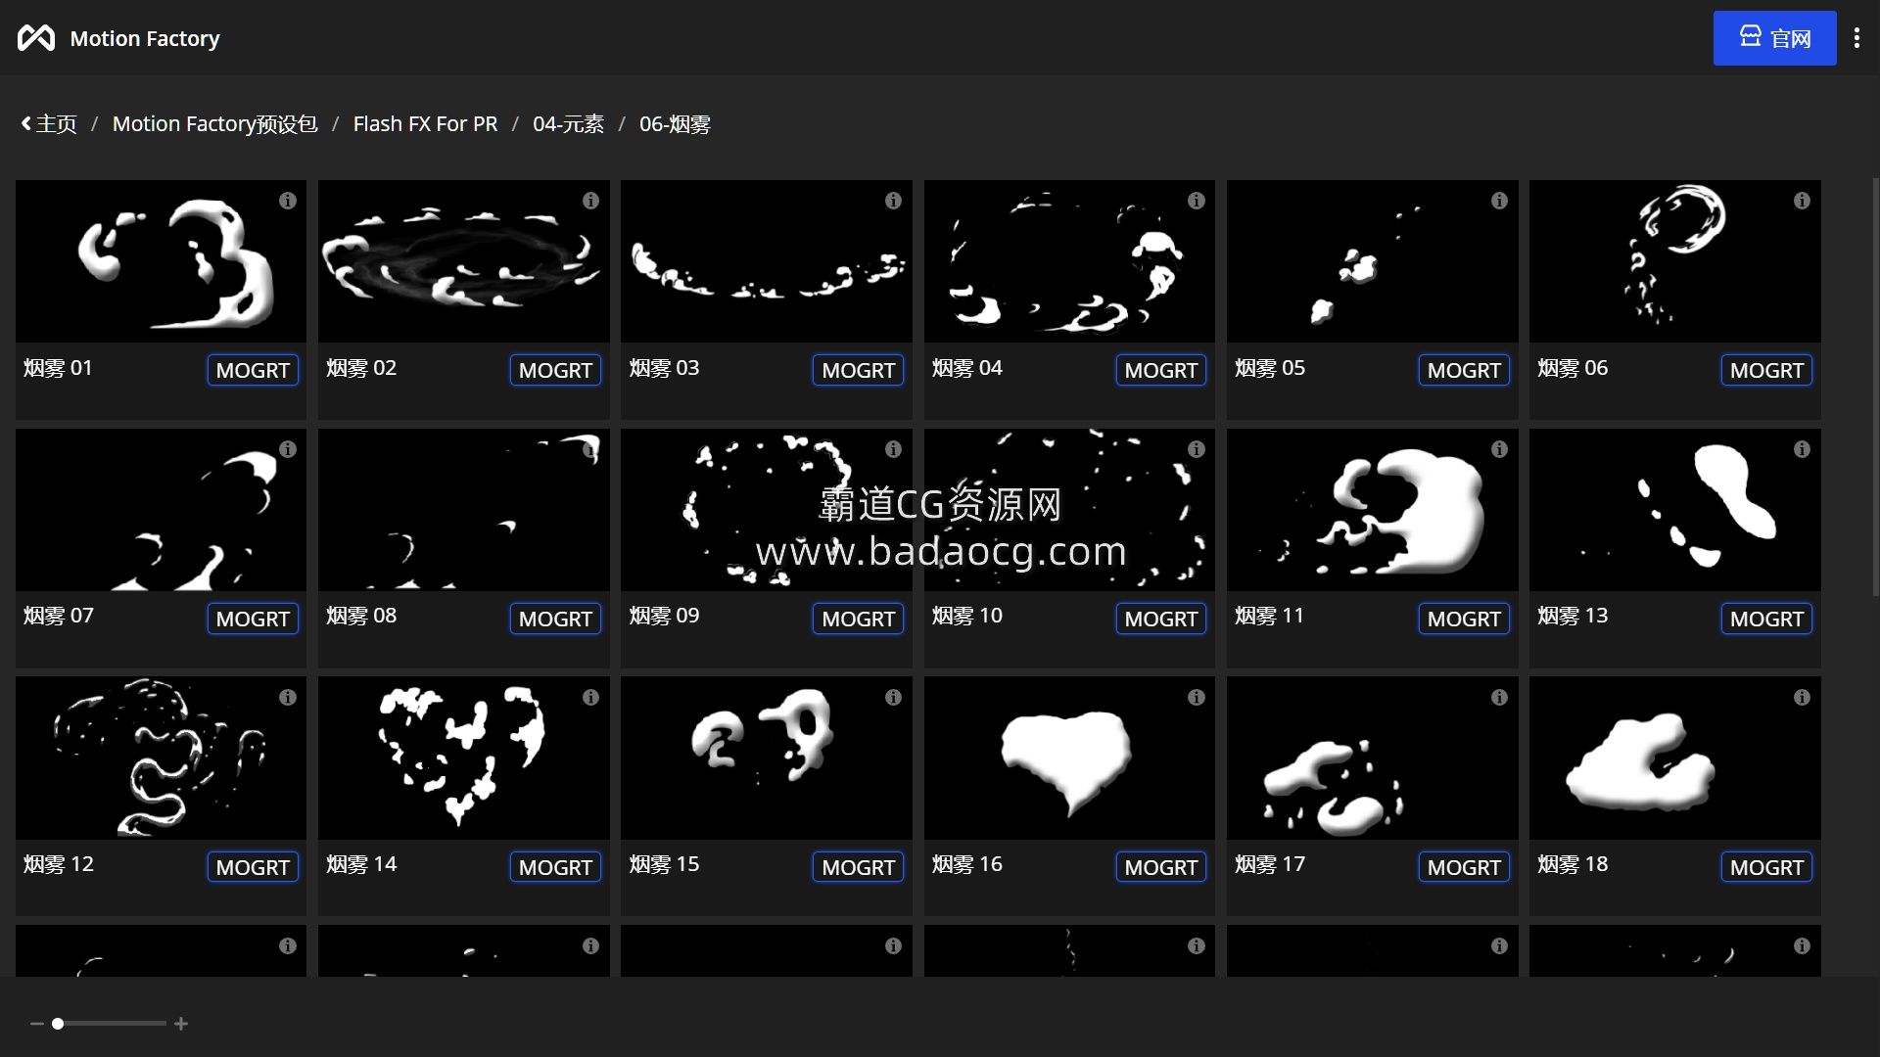Click MOGRT badge on 烟雾 16
Screen dimensions: 1880x1057
point(1161,867)
